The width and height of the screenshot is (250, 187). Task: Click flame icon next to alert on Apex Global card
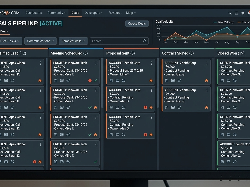tap(40, 162)
